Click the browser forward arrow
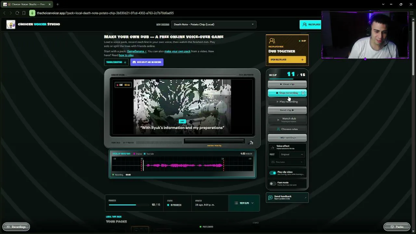416x234 pixels. tap(11, 13)
